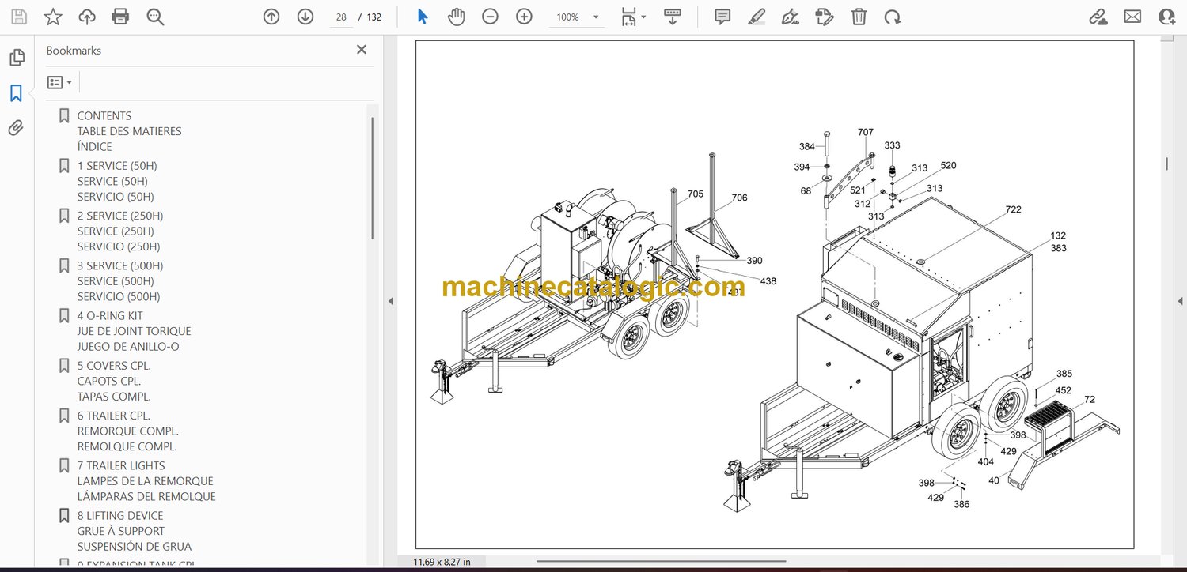Select the highlighter pen tool
This screenshot has width=1187, height=572.
[757, 17]
